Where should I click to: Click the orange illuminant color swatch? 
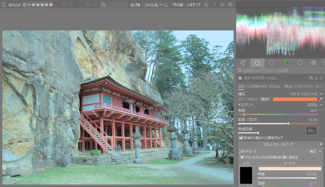click(x=295, y=99)
